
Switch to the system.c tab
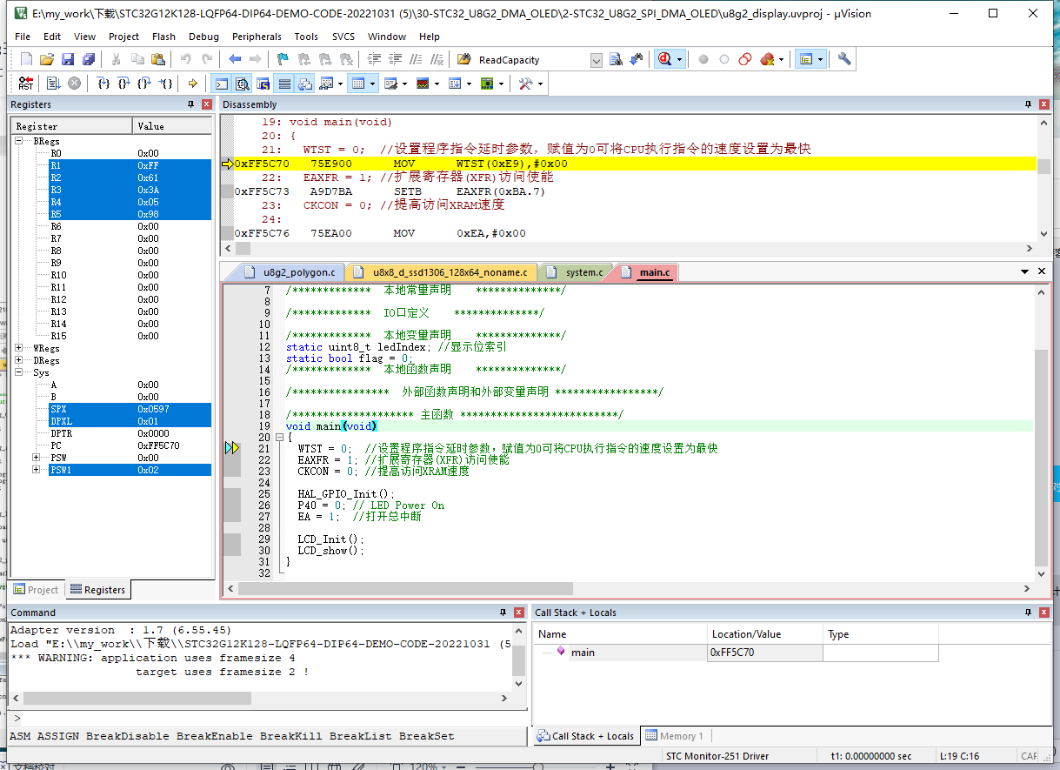[x=583, y=272]
